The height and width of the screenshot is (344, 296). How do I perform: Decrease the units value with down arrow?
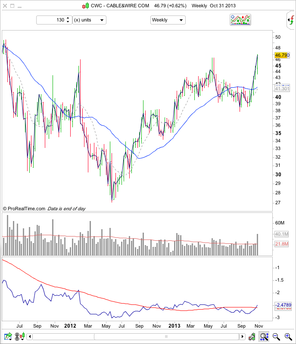pos(68,22)
